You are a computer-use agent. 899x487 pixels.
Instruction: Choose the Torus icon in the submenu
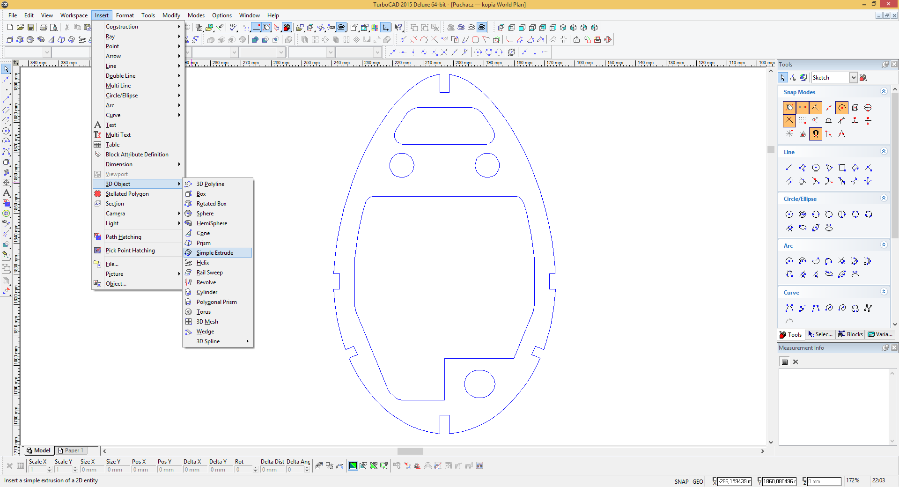click(x=188, y=312)
